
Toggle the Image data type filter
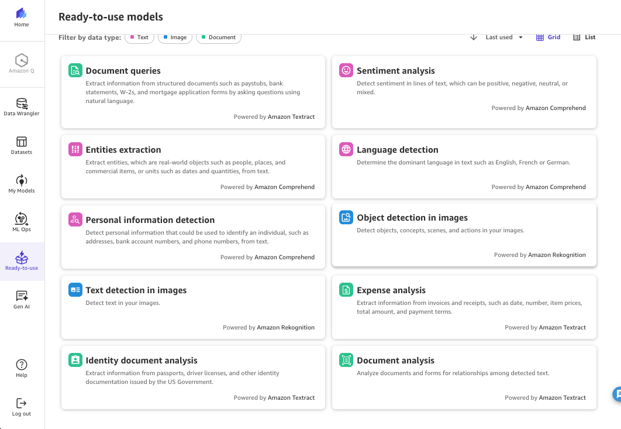(x=175, y=37)
